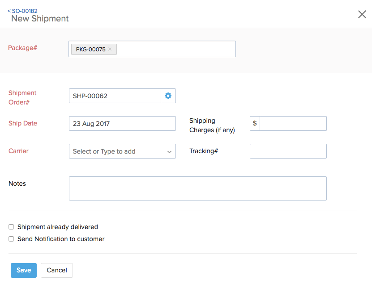Click the Send Notification to customer label

(61, 239)
